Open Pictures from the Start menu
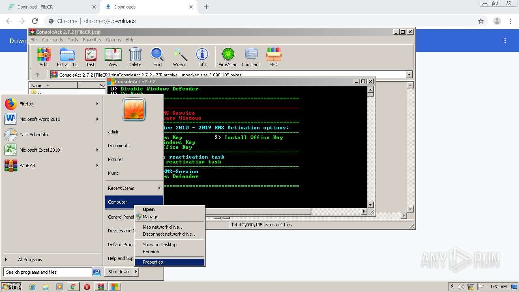This screenshot has width=519, height=292. [x=134, y=159]
